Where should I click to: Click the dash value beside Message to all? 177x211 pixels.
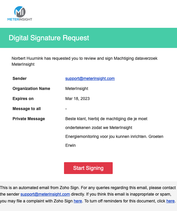66,109
